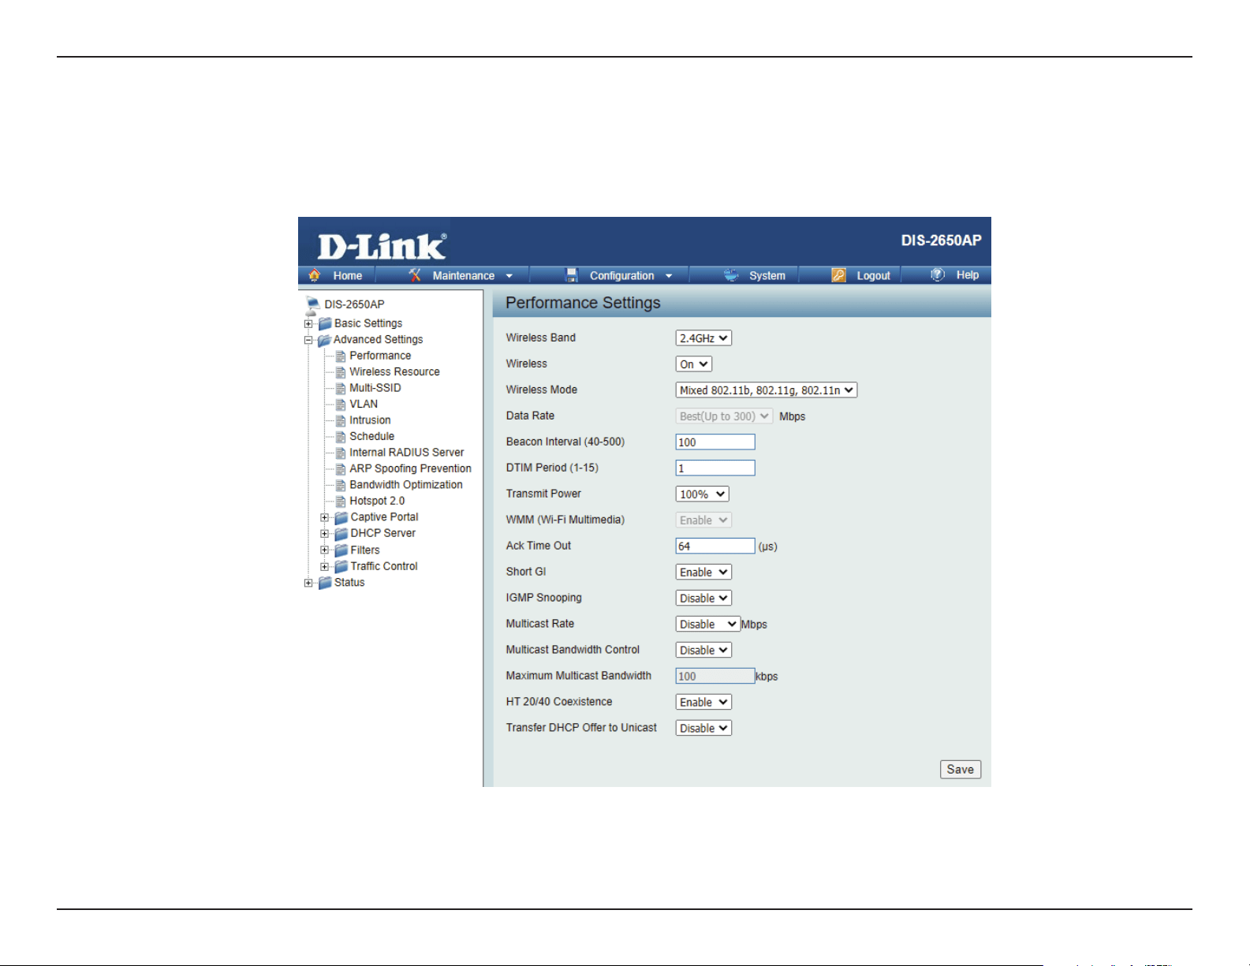Open the Maintenance menu
The image size is (1250, 966).
(x=464, y=276)
